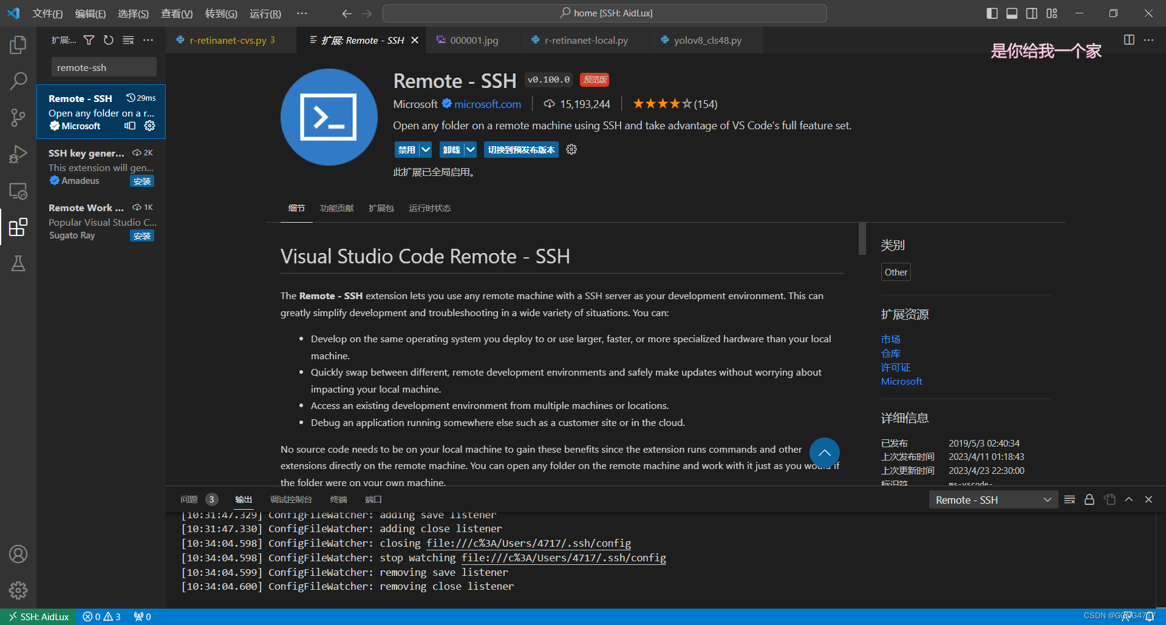The image size is (1166, 625).
Task: Open the 功能贡献 tab
Action: (337, 208)
